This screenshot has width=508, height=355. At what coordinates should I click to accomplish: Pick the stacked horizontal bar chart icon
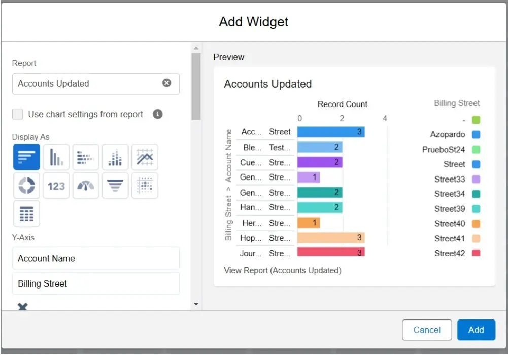tap(85, 157)
